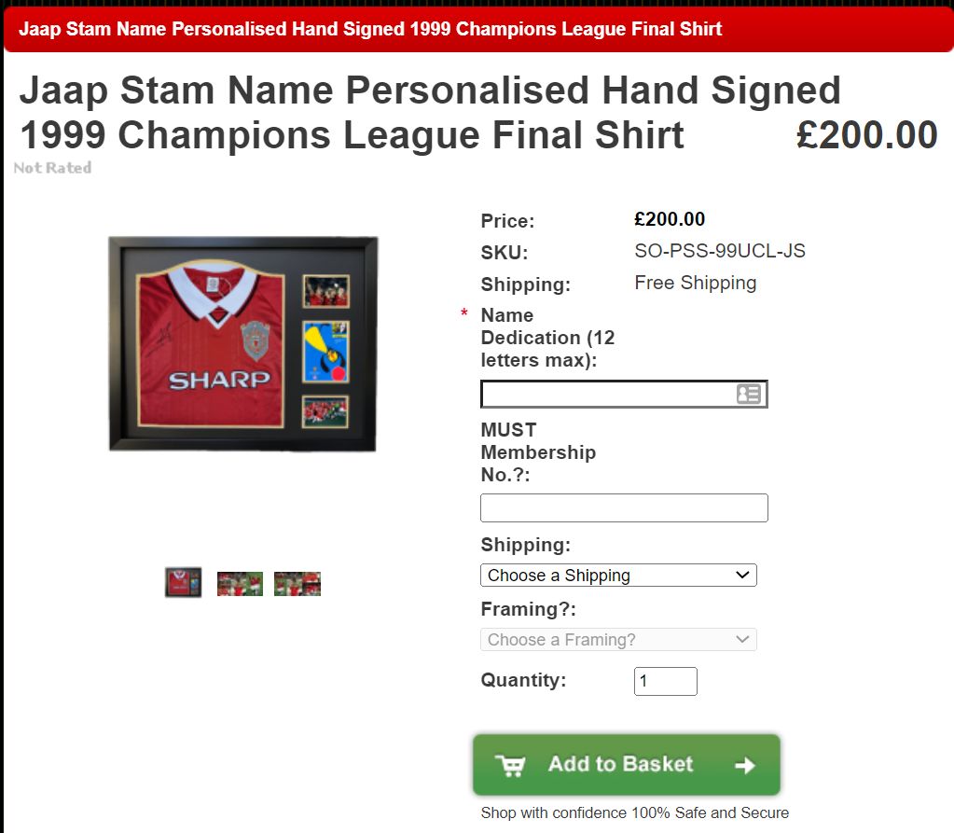Select the first framed shirt thumbnail

pos(184,582)
